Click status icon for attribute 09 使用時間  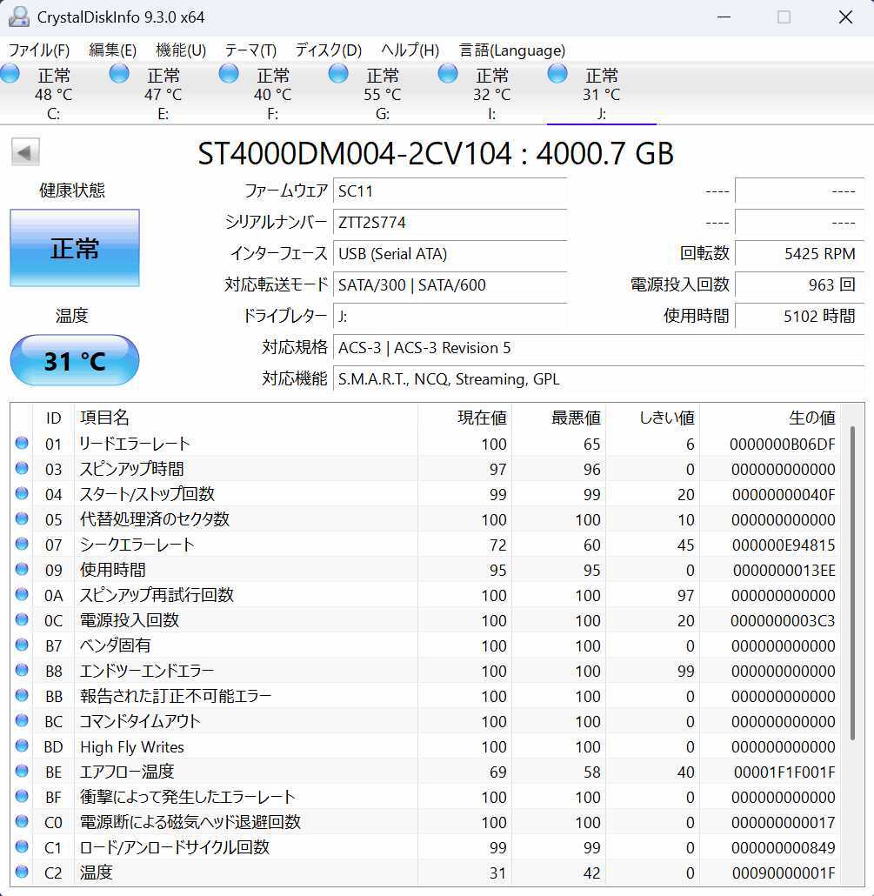click(x=22, y=569)
